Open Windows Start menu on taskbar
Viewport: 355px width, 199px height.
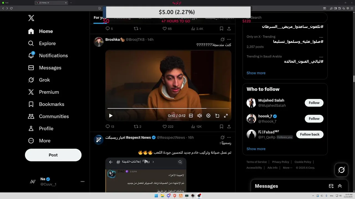[156, 196]
